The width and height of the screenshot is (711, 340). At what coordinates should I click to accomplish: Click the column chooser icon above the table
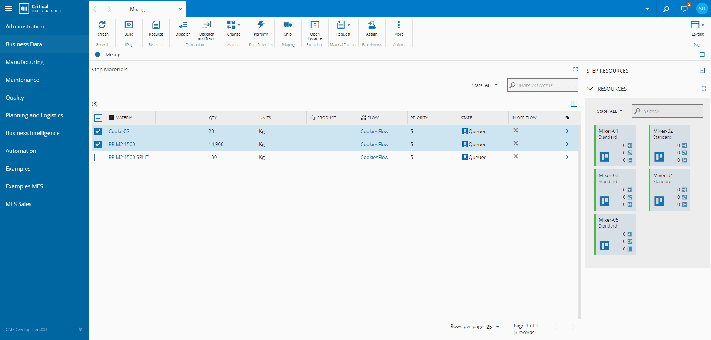(x=574, y=104)
